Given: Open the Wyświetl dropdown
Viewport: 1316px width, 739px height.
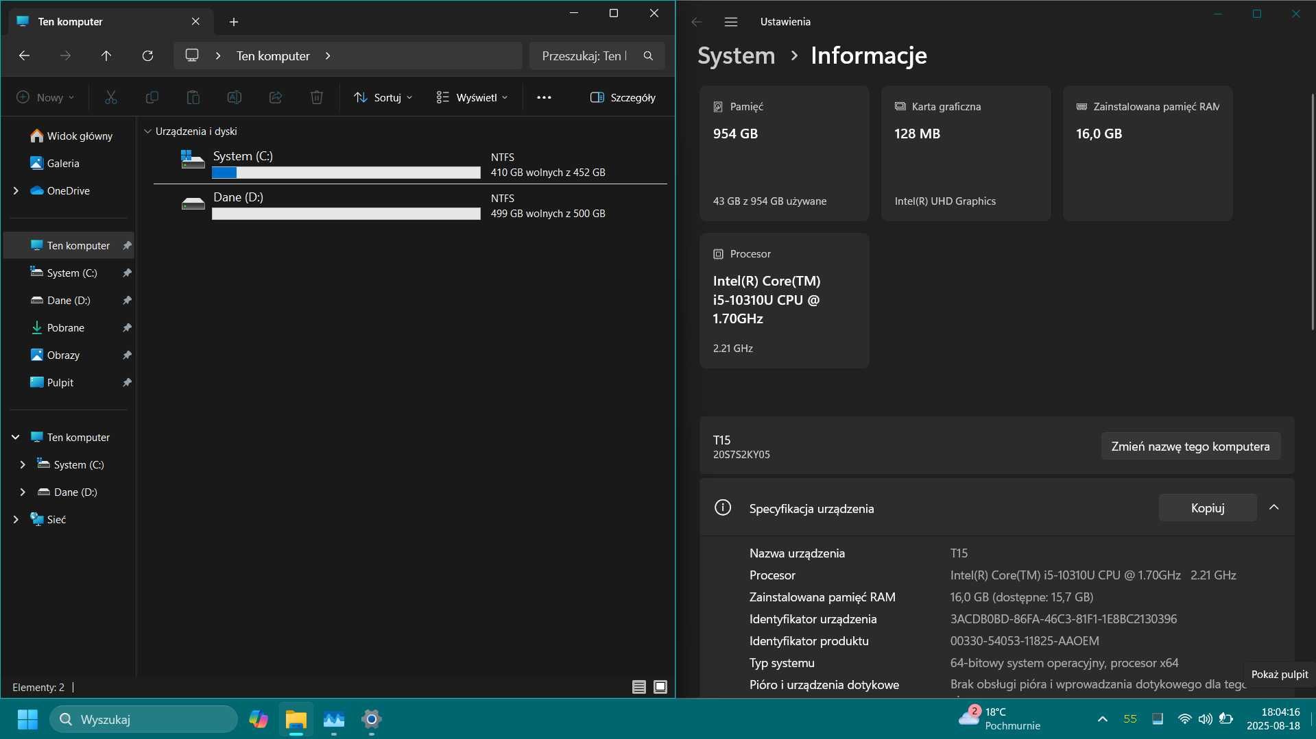Looking at the screenshot, I should click(472, 97).
